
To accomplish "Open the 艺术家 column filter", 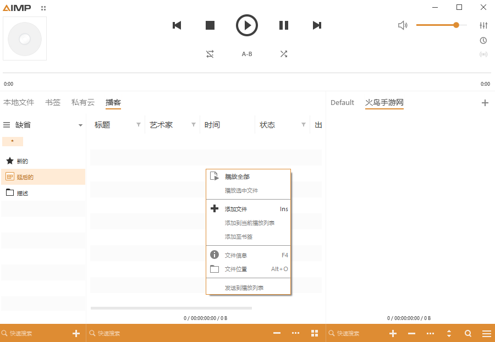I will tap(194, 125).
